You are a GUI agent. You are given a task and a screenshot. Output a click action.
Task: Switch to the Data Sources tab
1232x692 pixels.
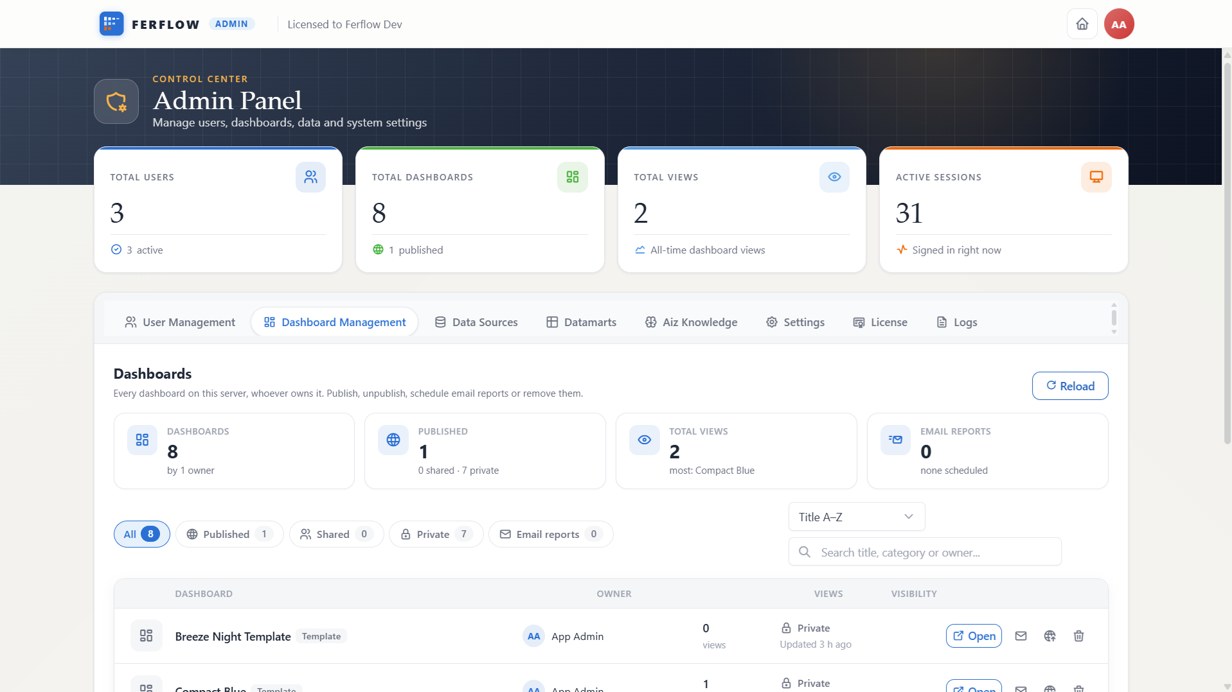tap(476, 322)
